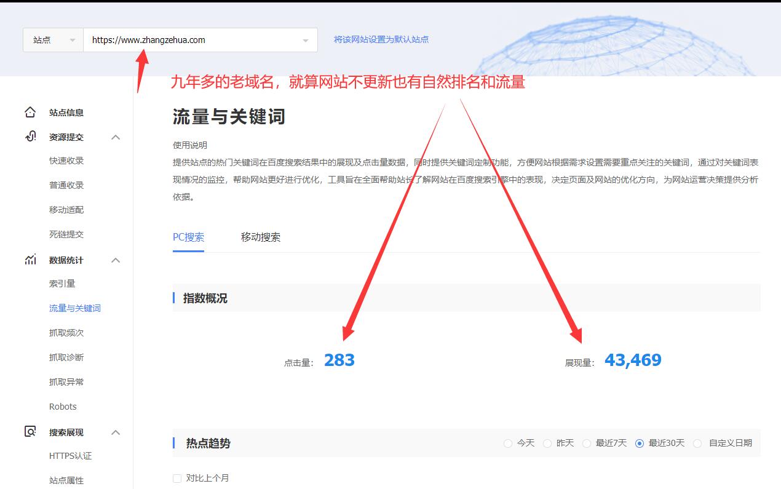Click the home icon beside 站点信息

[29, 111]
